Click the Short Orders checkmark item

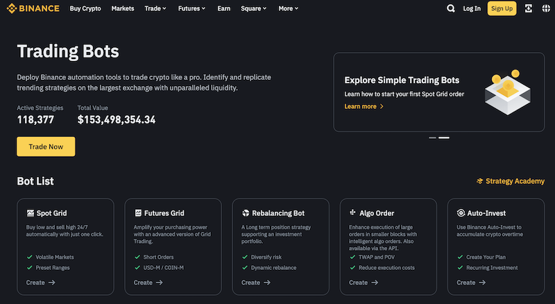154,257
